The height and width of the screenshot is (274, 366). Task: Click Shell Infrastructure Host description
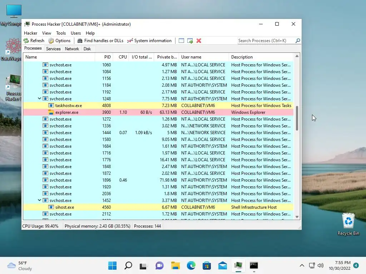pyautogui.click(x=254, y=207)
